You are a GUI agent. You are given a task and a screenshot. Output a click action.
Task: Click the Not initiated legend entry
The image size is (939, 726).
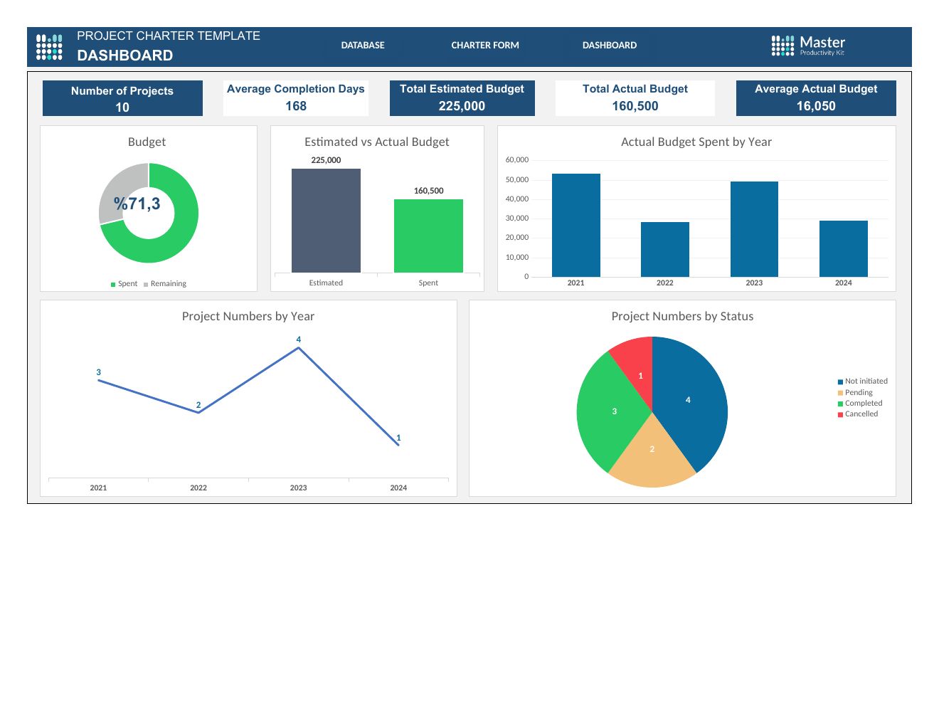(x=863, y=382)
